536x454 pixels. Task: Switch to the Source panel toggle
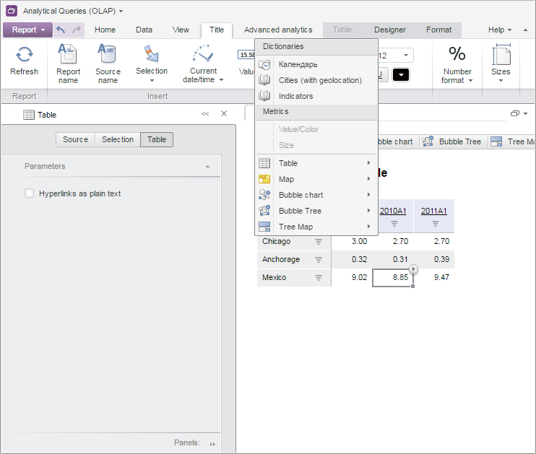click(x=75, y=139)
